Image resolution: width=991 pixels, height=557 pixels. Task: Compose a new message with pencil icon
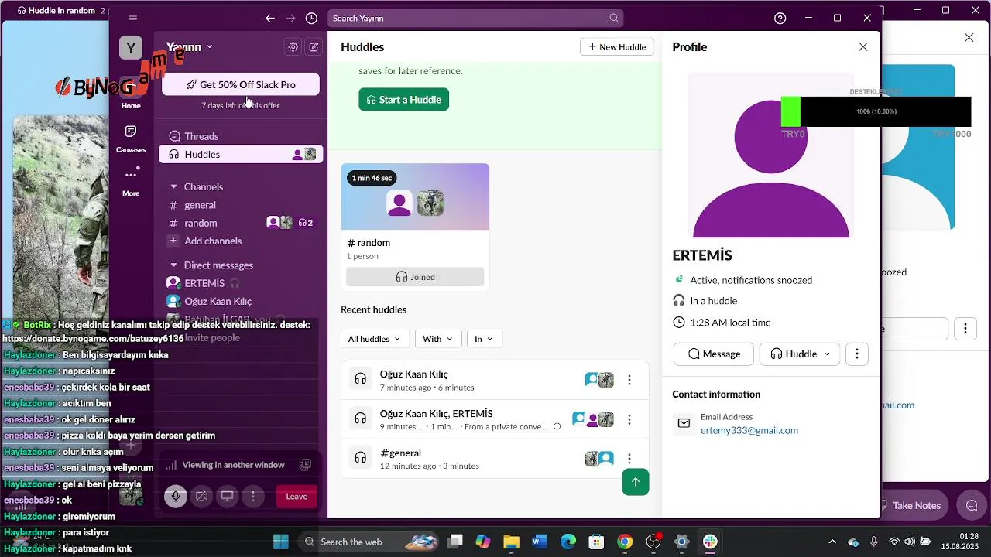(314, 47)
